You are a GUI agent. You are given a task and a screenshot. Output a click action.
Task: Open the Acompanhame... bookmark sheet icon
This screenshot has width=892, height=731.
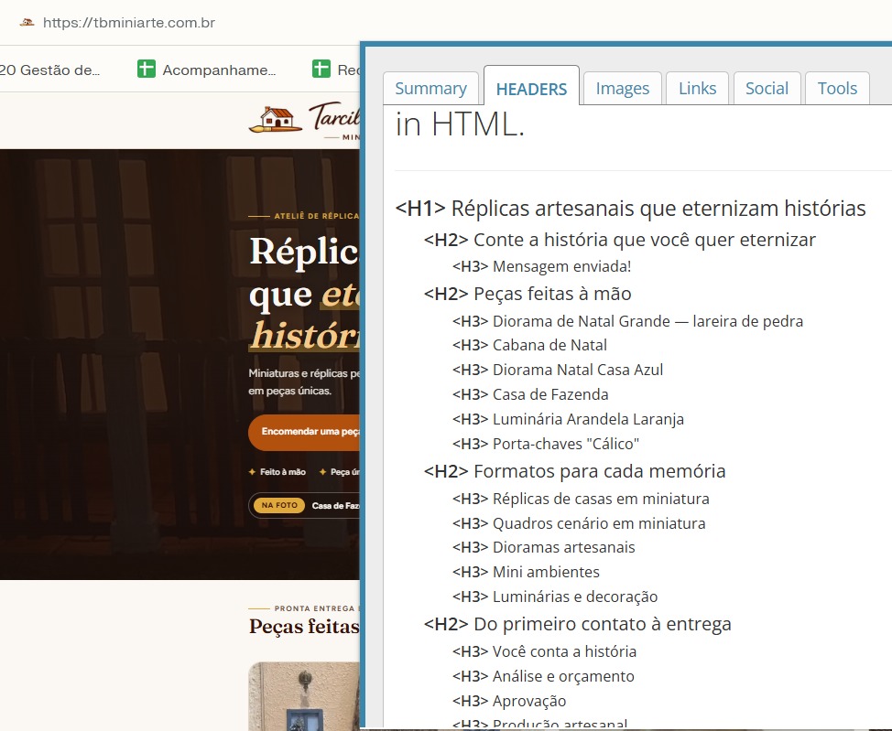[x=147, y=69]
